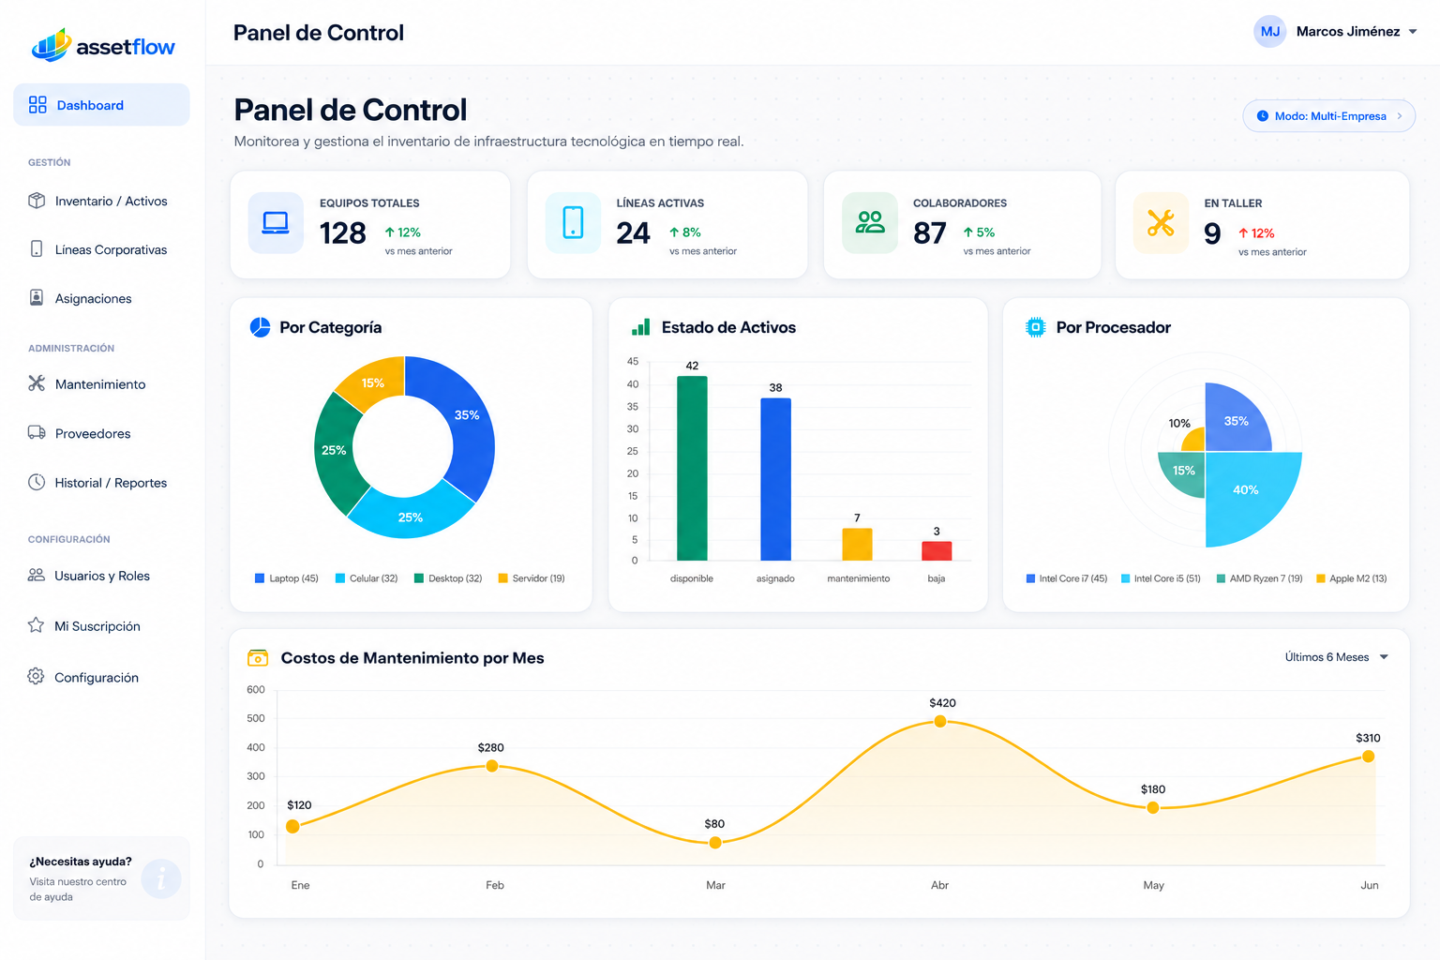Click the Servidor (19) legend swatch

[x=502, y=578]
